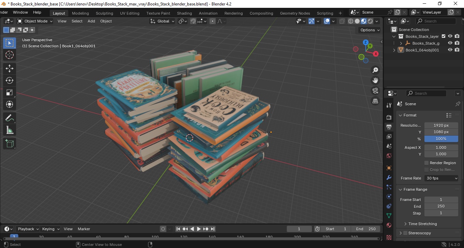Select the Measure ruler tool
Screen dimensions: 464x248
point(10,130)
